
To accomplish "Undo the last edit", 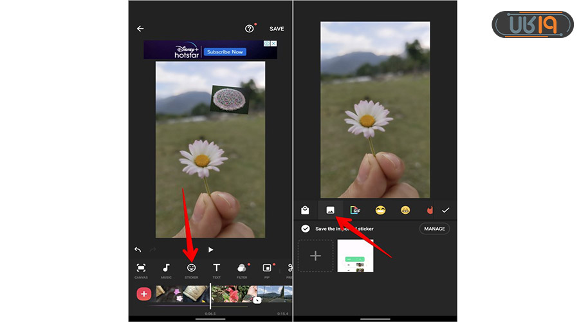I will [x=138, y=250].
